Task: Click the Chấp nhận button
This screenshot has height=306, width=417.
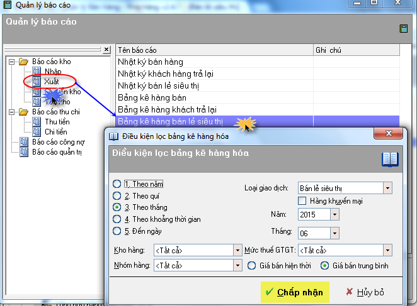Action: 295,292
